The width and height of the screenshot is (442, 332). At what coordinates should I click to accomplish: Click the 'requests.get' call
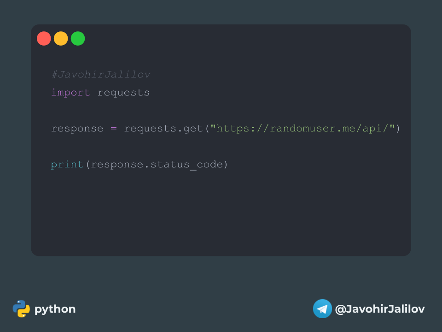[x=163, y=128]
